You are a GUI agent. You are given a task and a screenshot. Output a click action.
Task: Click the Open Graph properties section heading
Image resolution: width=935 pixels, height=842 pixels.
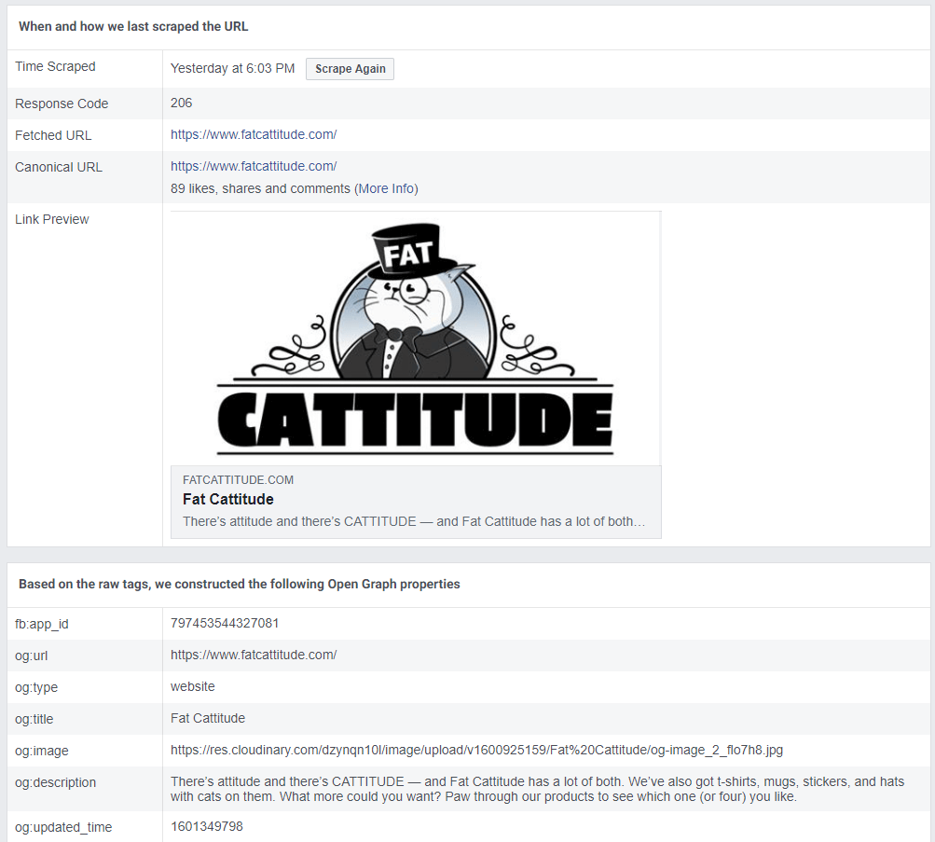click(240, 584)
